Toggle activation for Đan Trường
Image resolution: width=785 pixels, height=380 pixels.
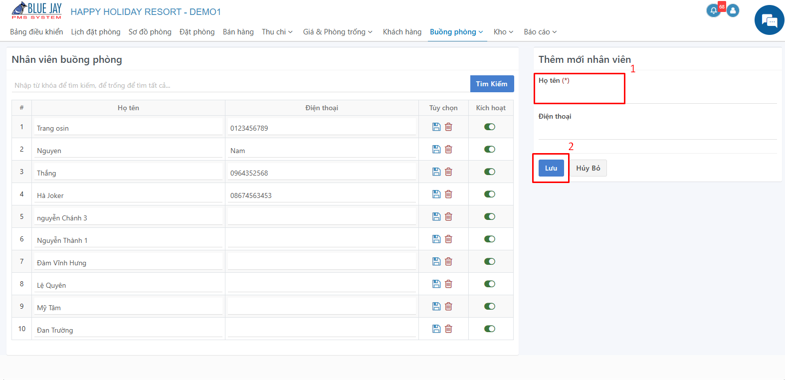pos(490,329)
